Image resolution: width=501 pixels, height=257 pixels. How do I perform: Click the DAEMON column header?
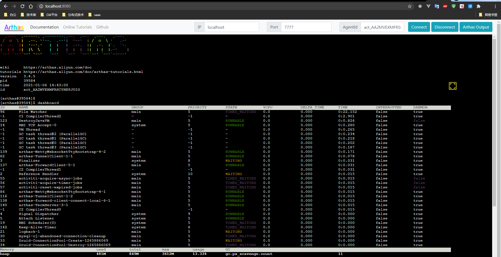tap(420, 107)
